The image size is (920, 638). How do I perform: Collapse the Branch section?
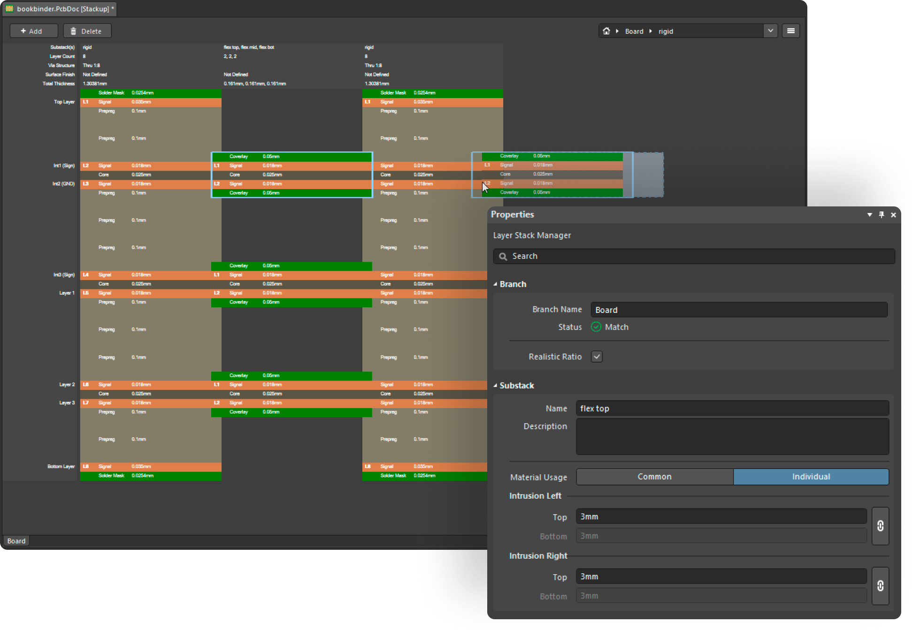click(496, 284)
